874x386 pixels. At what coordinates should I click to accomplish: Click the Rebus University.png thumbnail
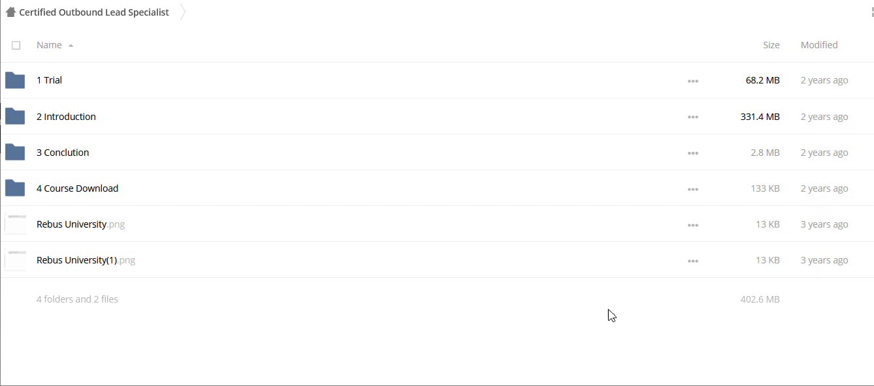coord(16,224)
